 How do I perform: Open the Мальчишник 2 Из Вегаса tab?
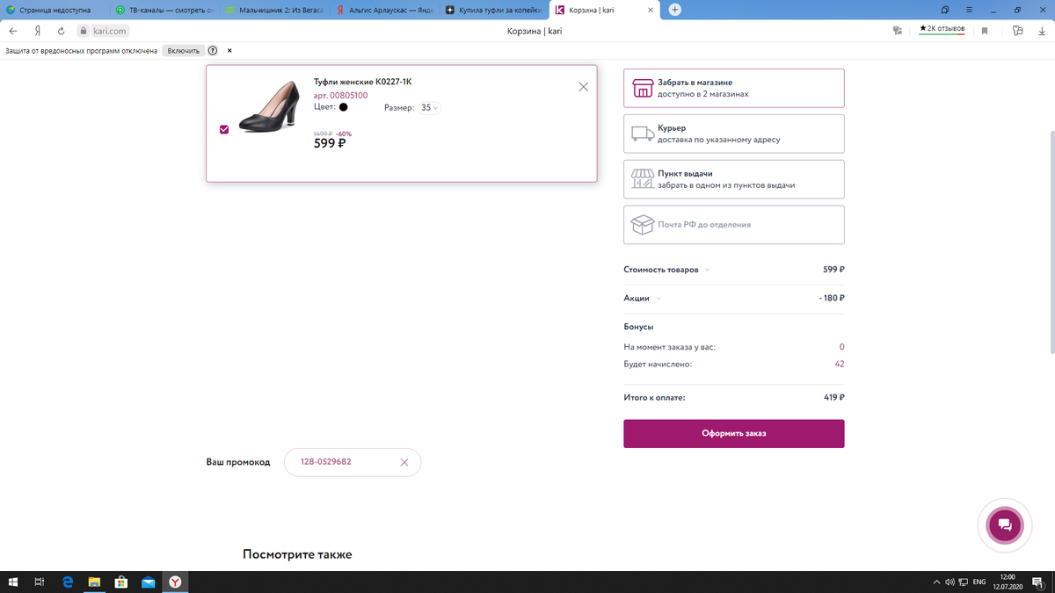pyautogui.click(x=277, y=10)
